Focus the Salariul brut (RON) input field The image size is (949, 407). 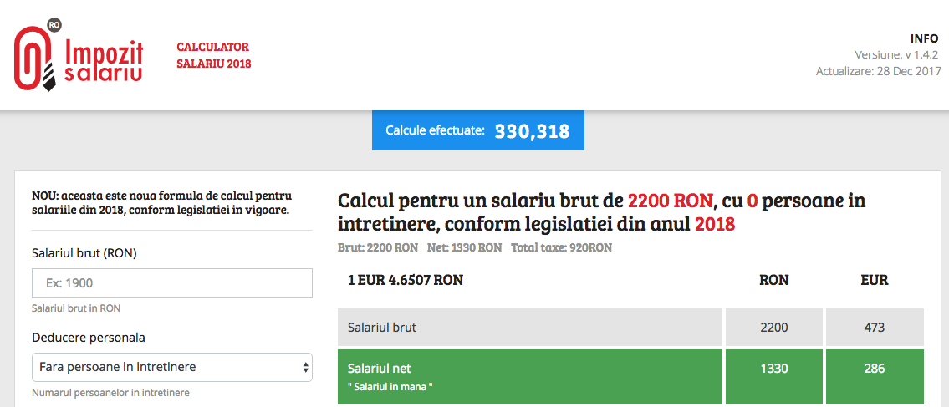point(172,283)
